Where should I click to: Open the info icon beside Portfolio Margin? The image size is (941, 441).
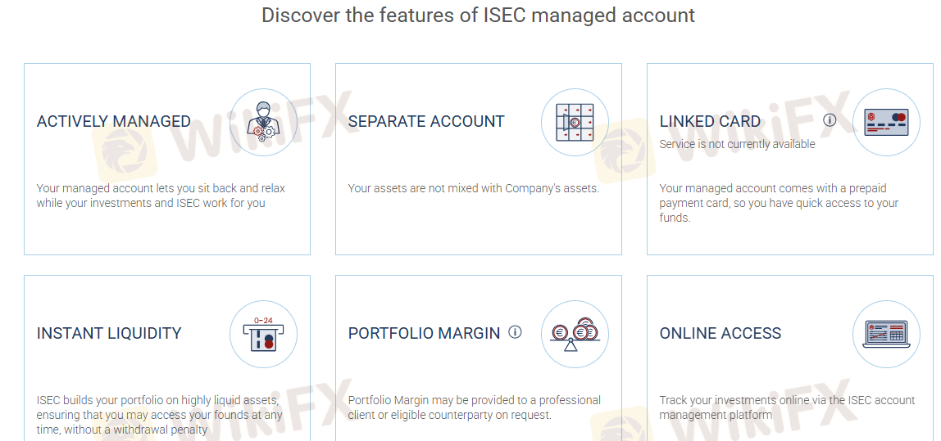point(515,332)
